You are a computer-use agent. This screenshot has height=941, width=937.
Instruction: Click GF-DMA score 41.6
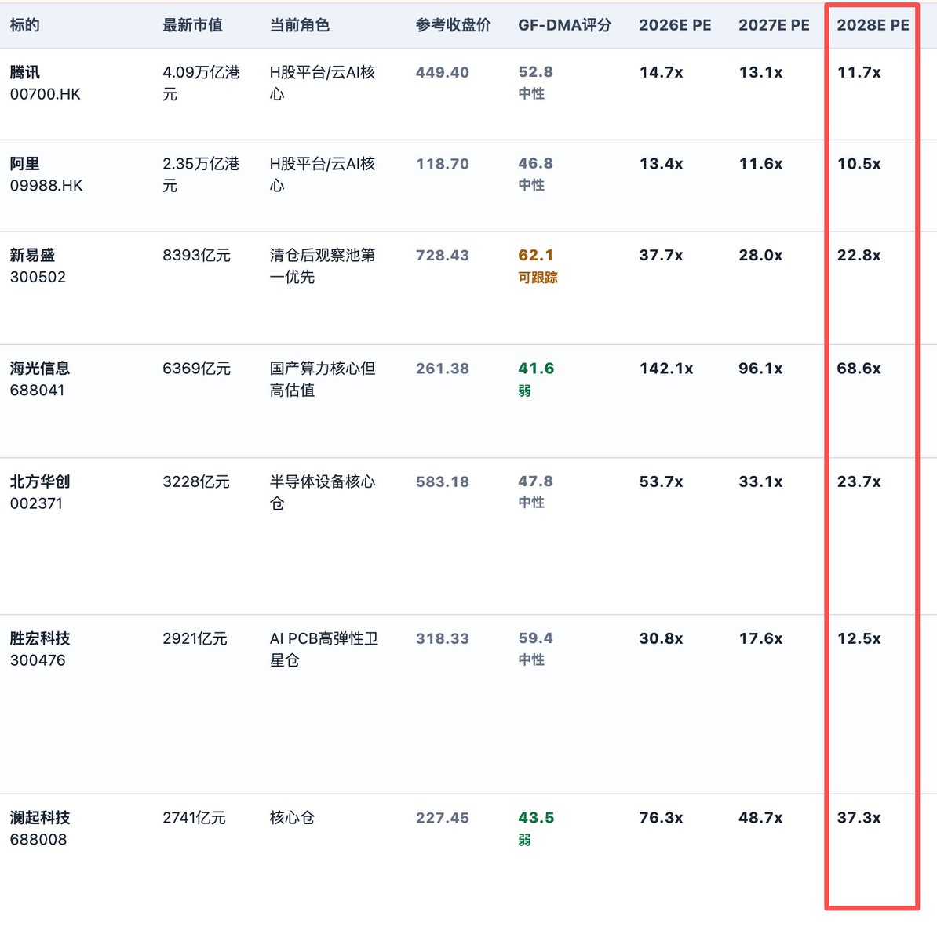[536, 368]
